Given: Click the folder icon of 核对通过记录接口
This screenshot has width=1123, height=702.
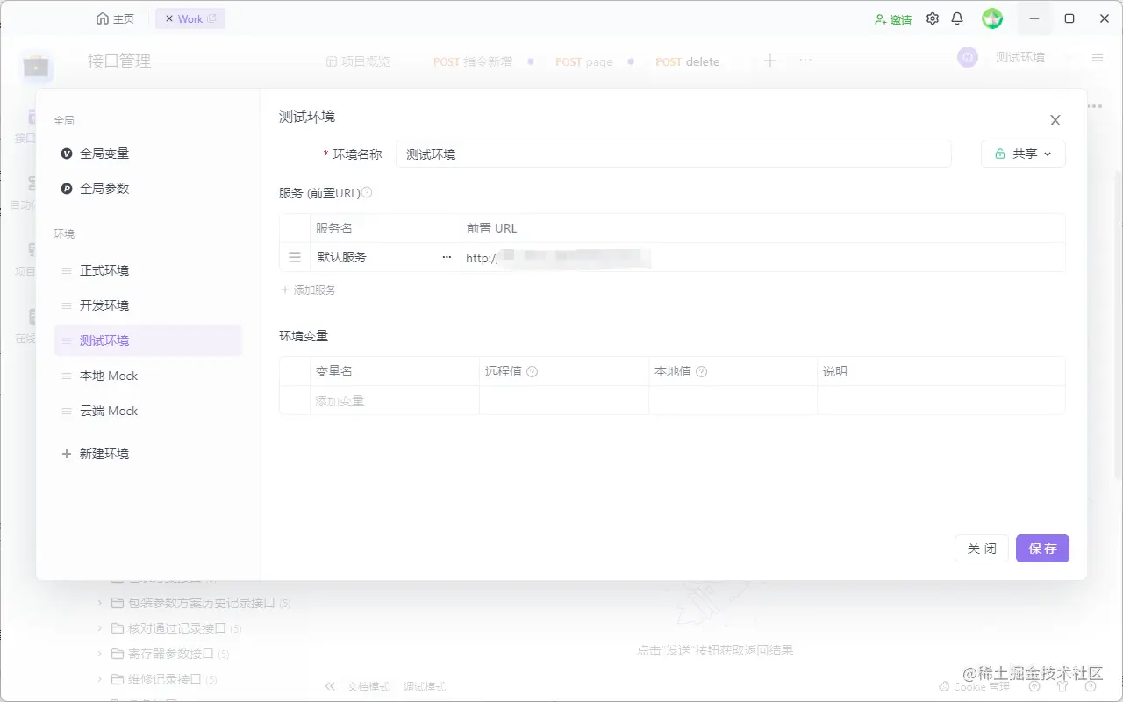Looking at the screenshot, I should click(118, 628).
